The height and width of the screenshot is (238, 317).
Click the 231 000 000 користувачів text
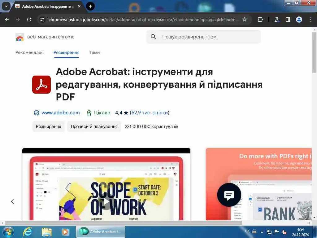(151, 126)
